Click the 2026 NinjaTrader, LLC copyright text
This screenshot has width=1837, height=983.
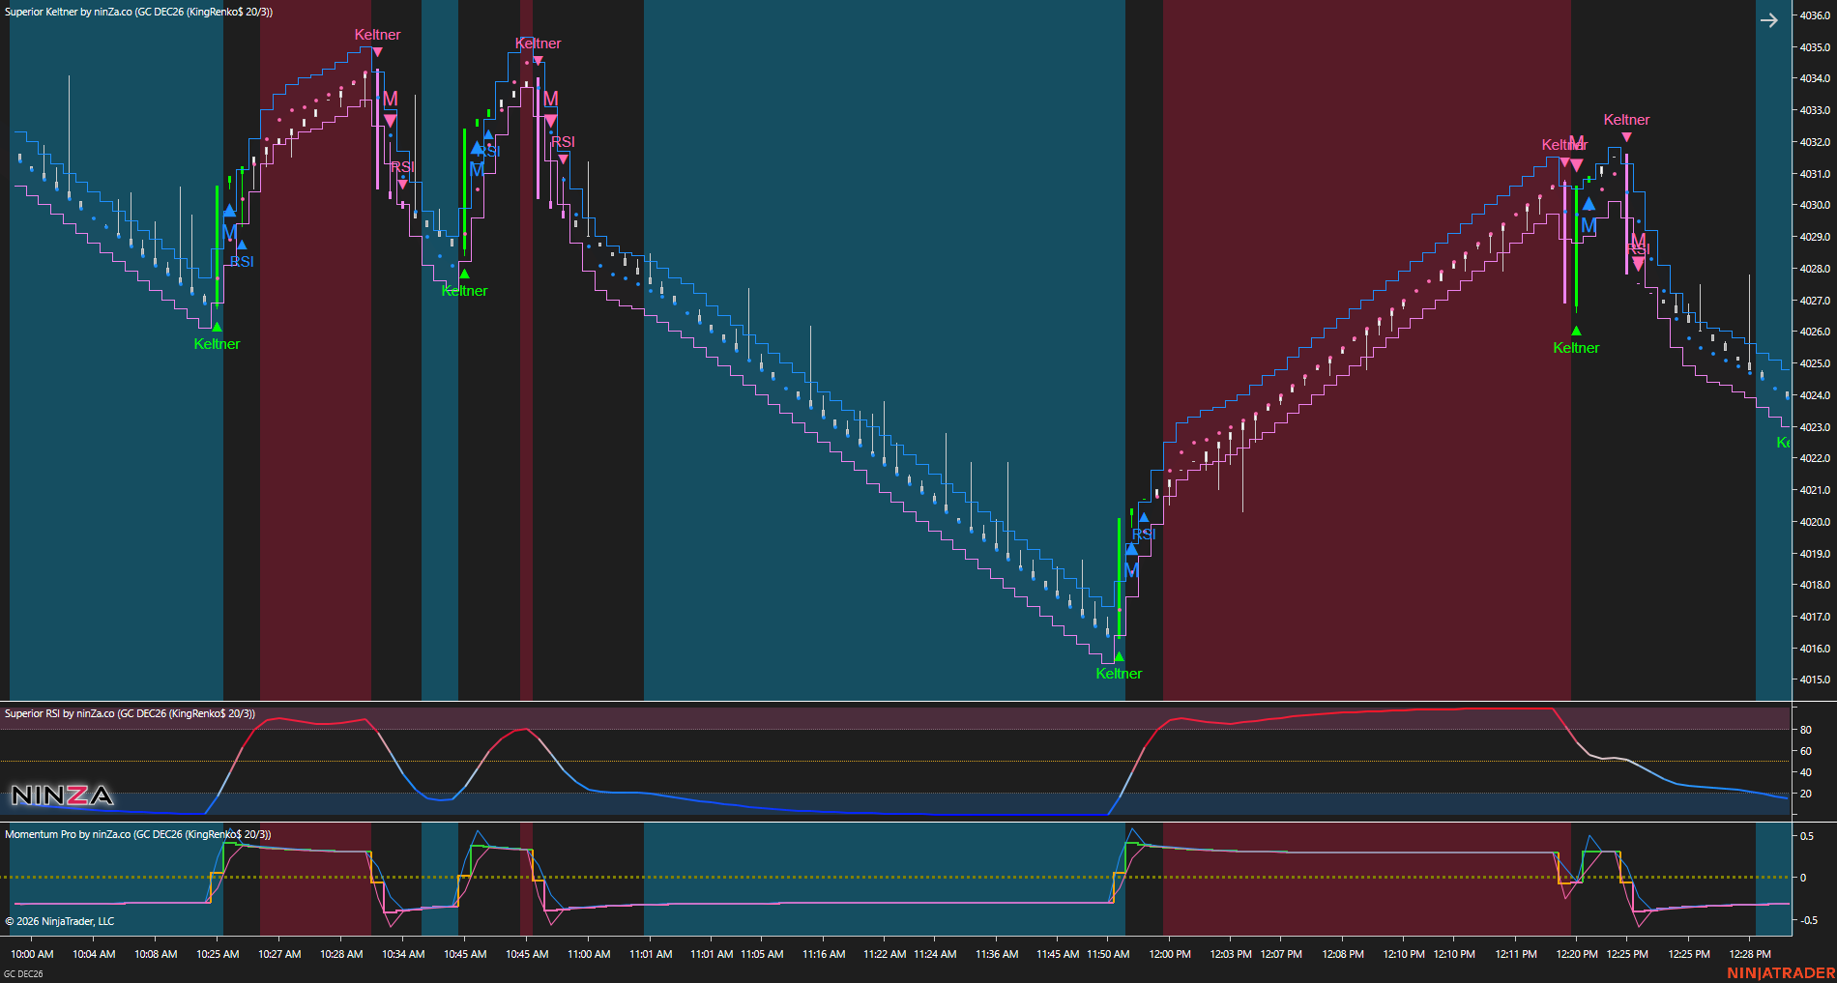[x=60, y=921]
